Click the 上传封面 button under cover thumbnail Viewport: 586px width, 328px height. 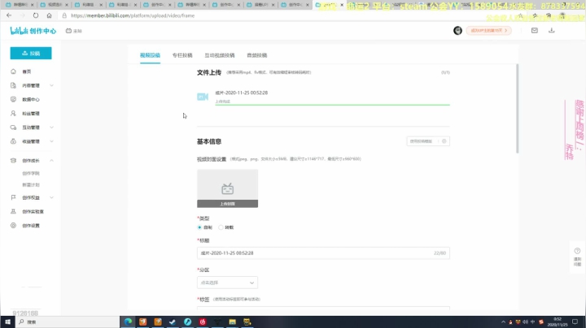pyautogui.click(x=228, y=204)
